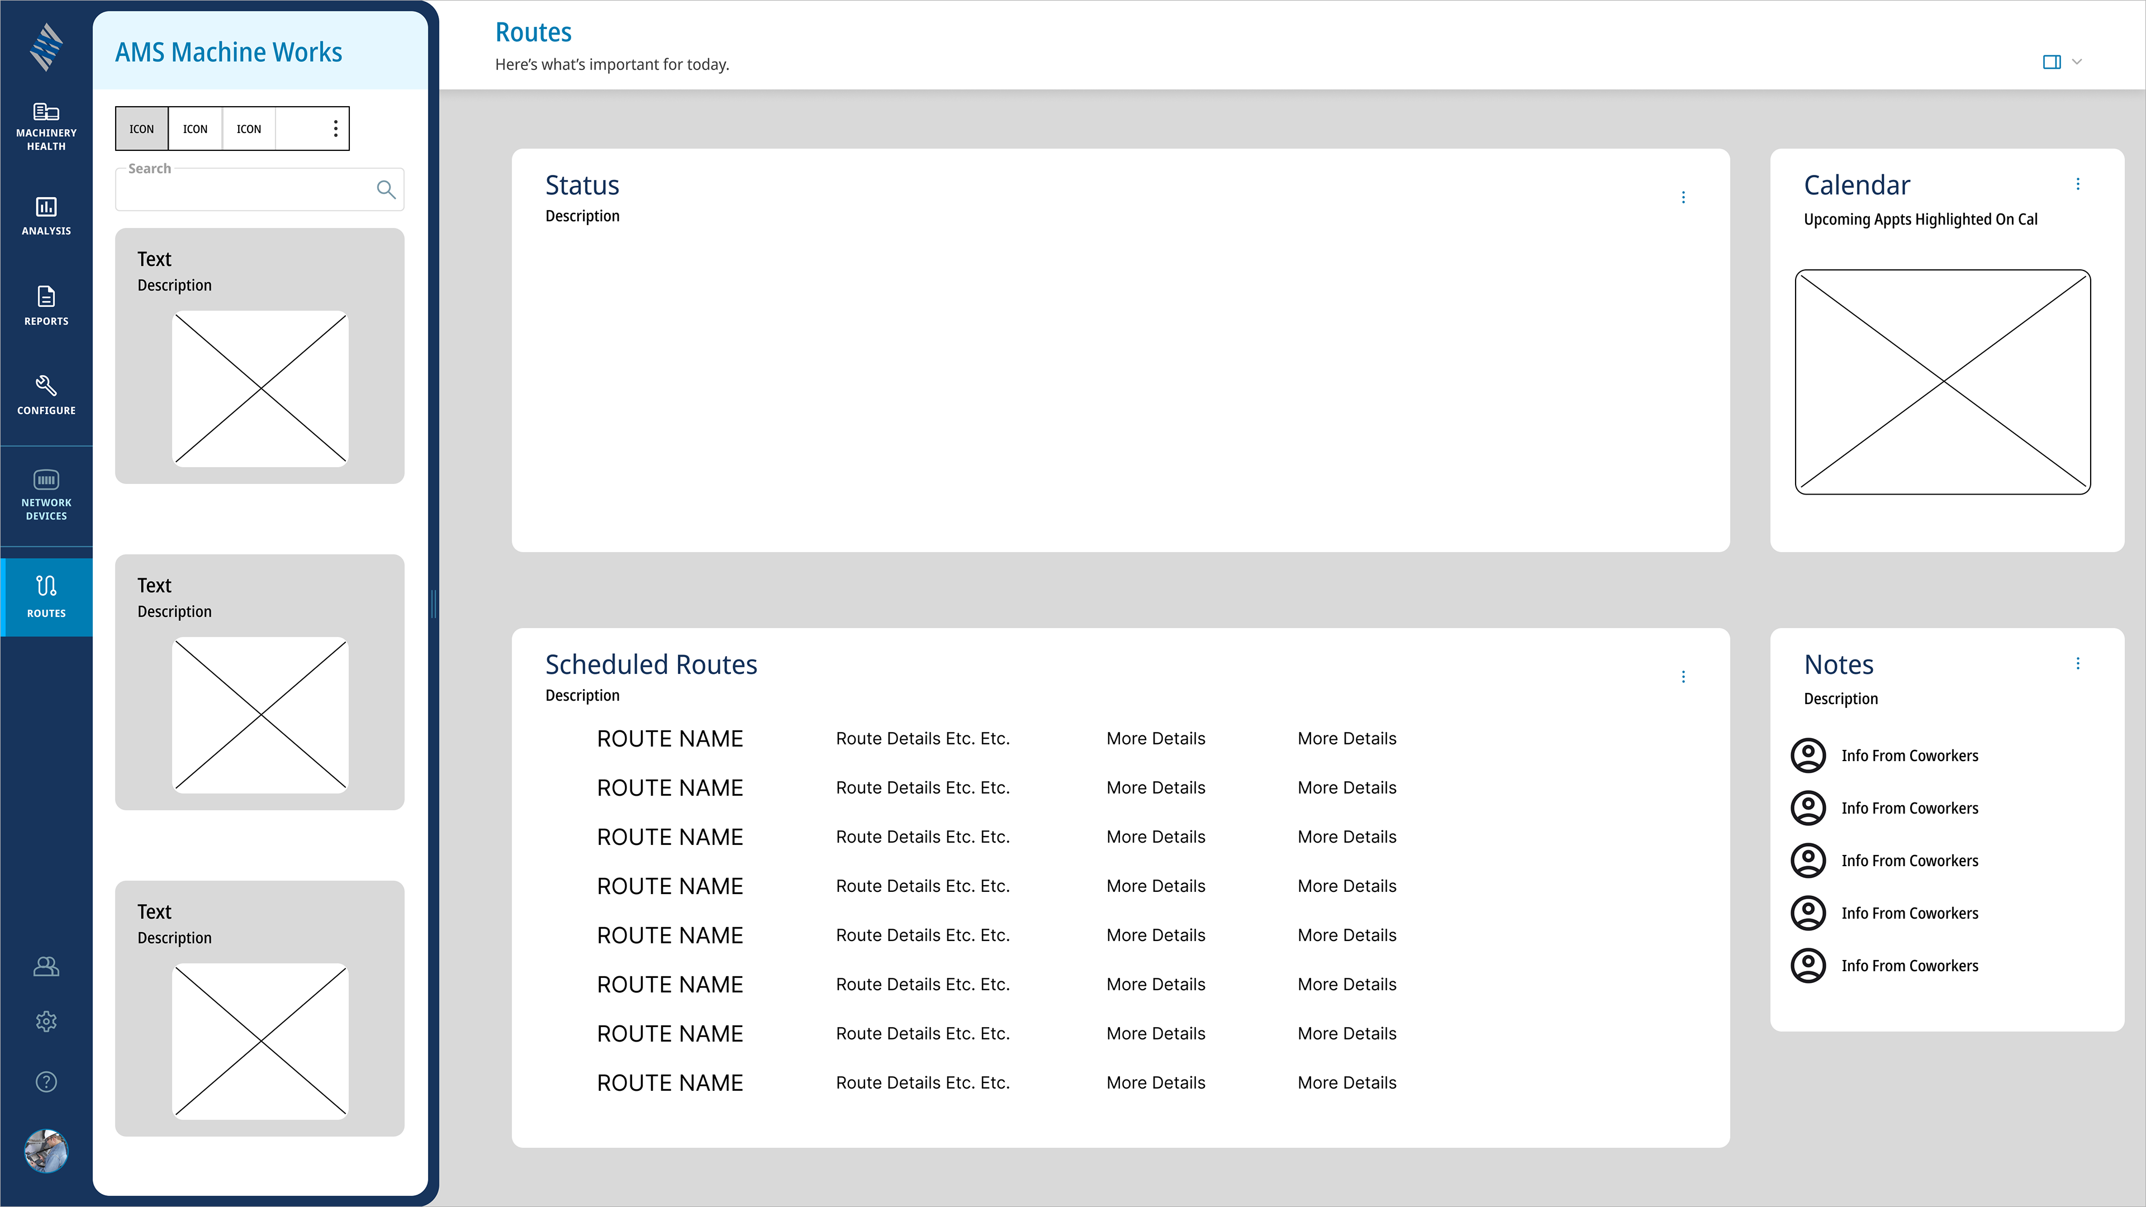The image size is (2146, 1207).
Task: Toggle the third ICON view button
Action: click(x=248, y=129)
